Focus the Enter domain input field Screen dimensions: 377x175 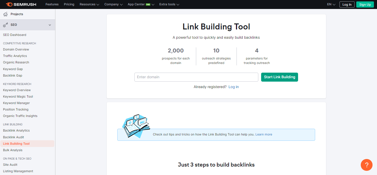tap(196, 77)
